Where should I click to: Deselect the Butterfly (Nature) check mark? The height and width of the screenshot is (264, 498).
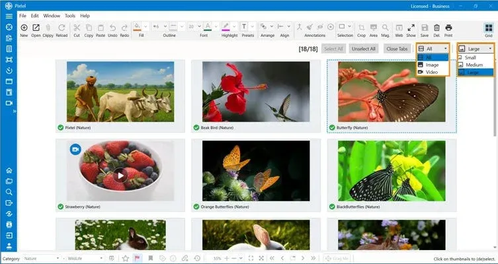332,127
